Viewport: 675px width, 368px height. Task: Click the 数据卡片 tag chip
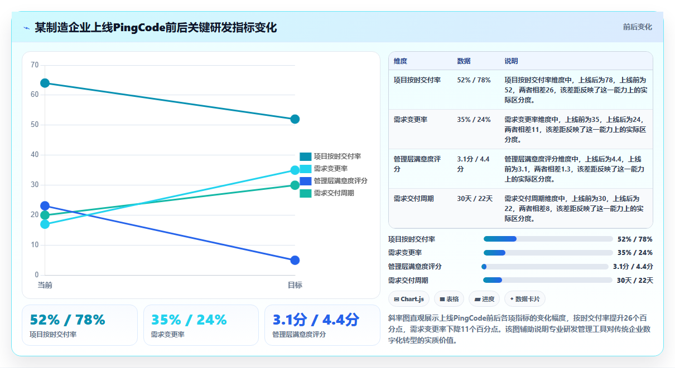coord(525,299)
